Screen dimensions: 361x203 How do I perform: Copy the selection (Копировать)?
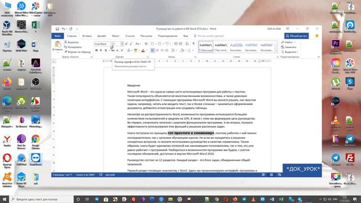tap(73, 47)
